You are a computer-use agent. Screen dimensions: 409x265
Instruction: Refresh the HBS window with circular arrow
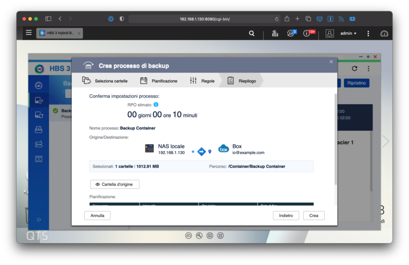354,68
